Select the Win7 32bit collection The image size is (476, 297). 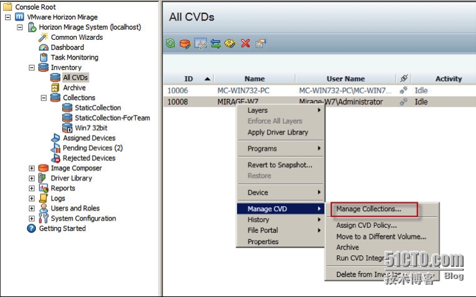91,128
